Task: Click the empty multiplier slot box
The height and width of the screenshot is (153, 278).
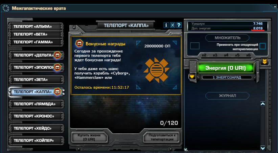Action: pyautogui.click(x=195, y=46)
